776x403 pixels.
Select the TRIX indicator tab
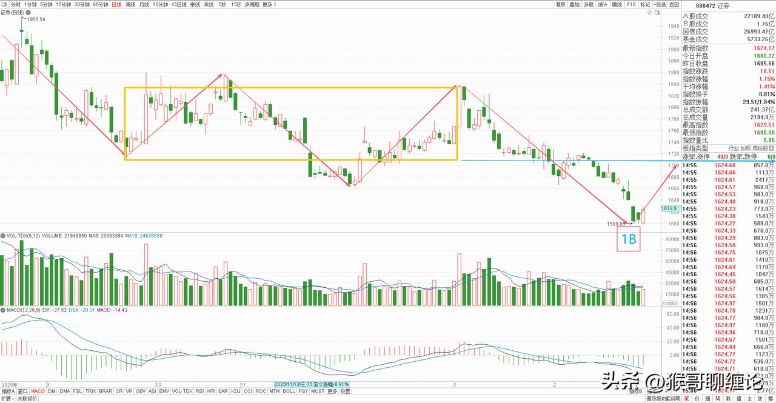[90, 391]
